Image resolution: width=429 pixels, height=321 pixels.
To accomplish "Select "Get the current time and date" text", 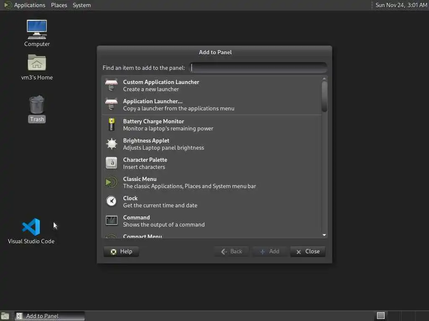I will pos(160,205).
